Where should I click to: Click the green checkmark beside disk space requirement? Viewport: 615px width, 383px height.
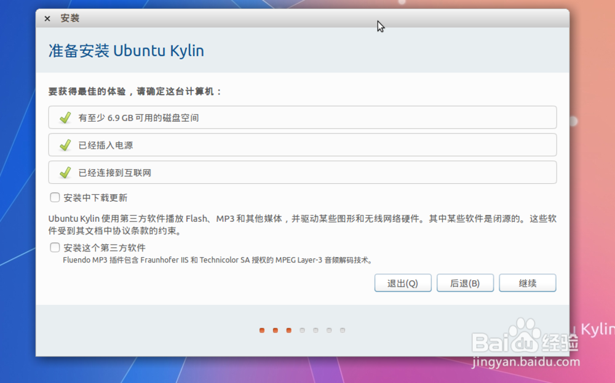(x=64, y=117)
